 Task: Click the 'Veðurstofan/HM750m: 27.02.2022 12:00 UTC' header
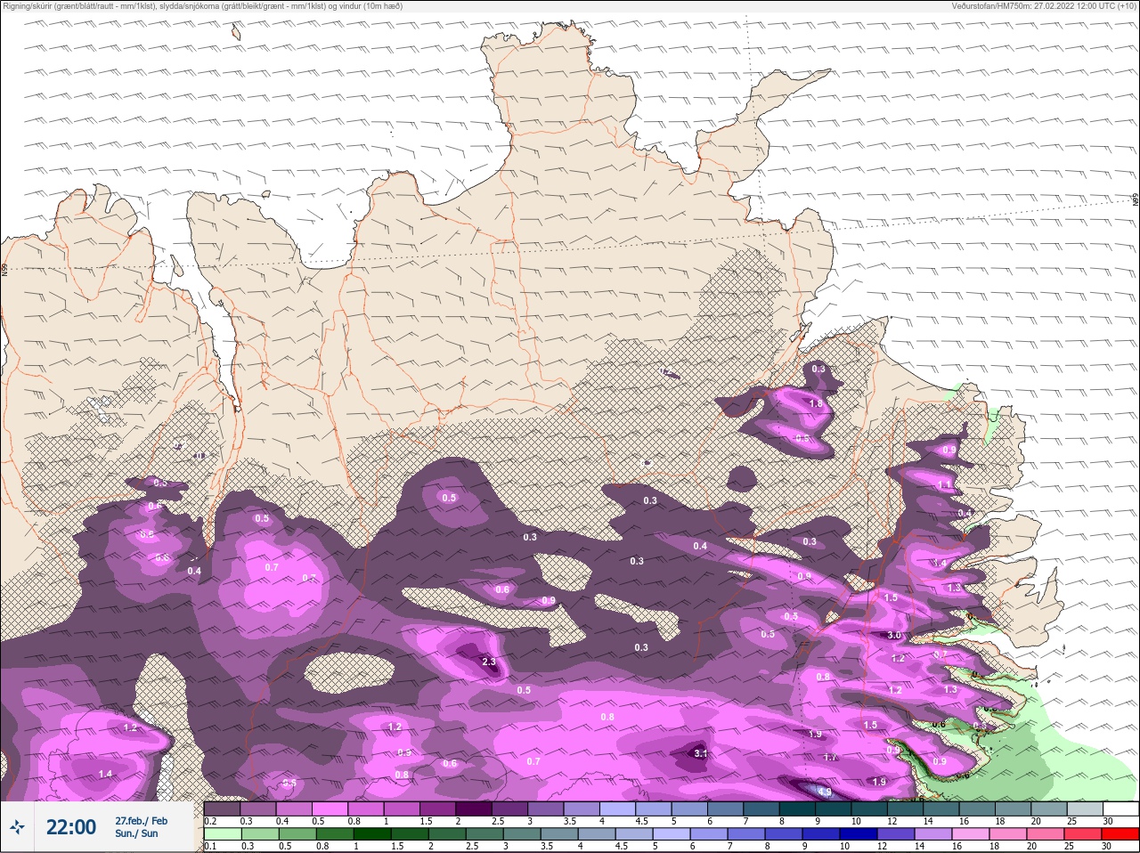(1043, 6)
